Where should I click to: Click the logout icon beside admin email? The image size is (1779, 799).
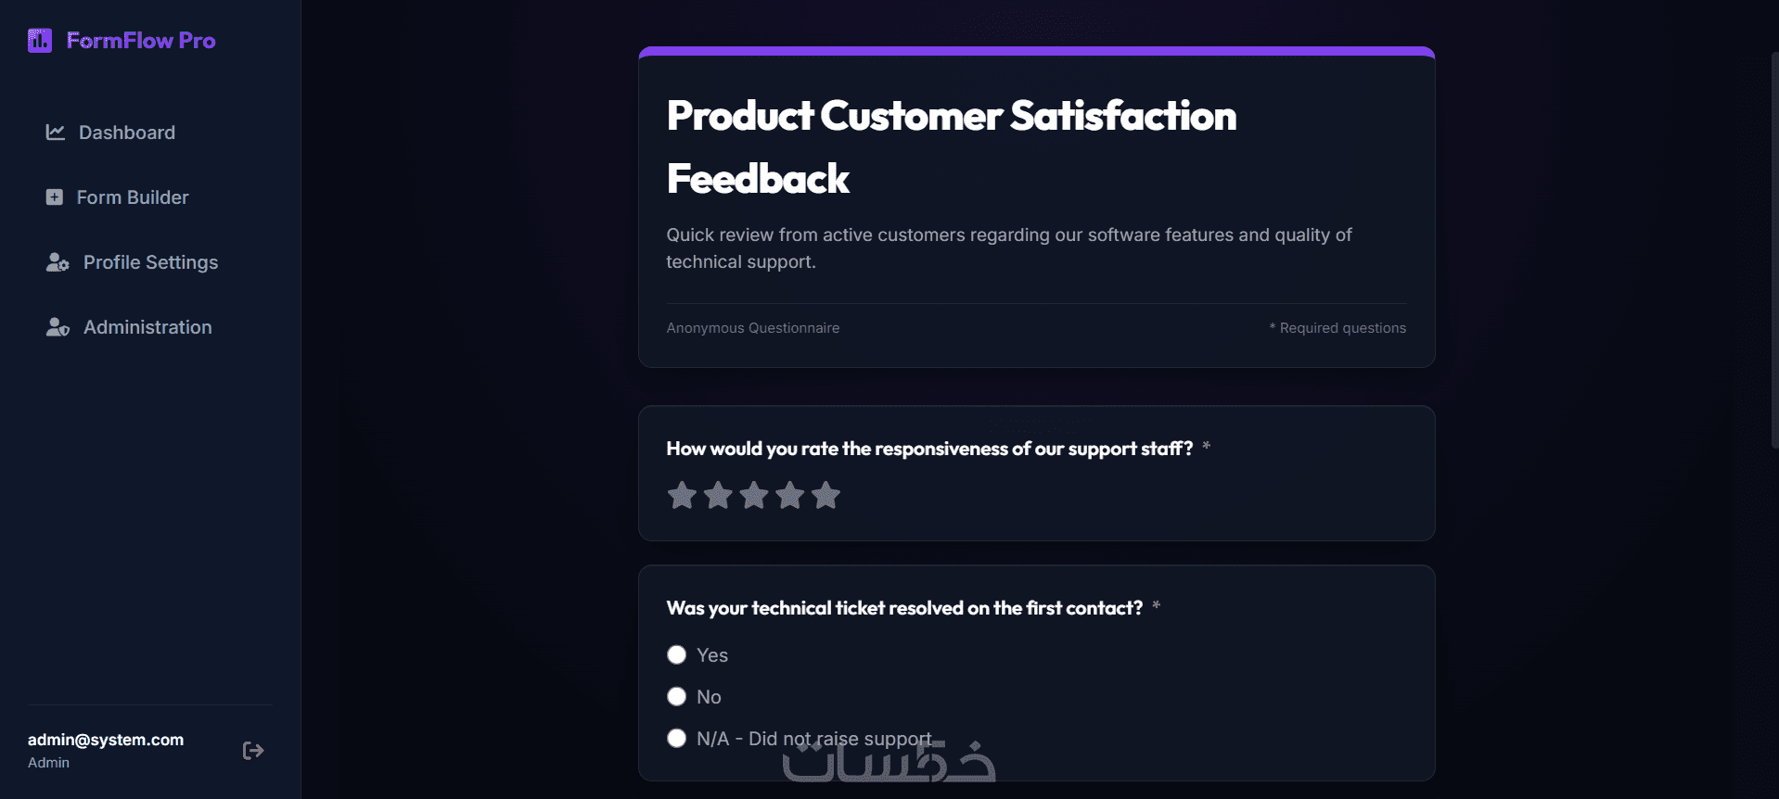tap(253, 751)
